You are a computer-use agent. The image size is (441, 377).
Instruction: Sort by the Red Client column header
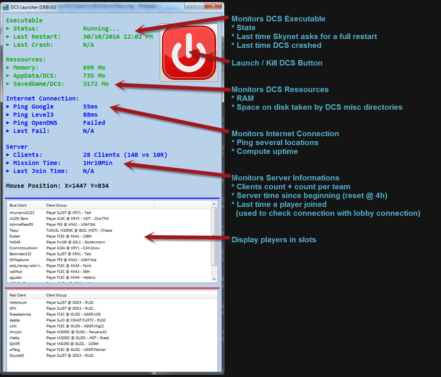[25, 295]
